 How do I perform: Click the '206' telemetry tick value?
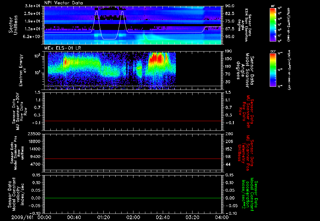pos(229,141)
